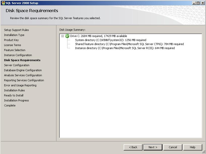Select Feature Selection step

[15, 50]
